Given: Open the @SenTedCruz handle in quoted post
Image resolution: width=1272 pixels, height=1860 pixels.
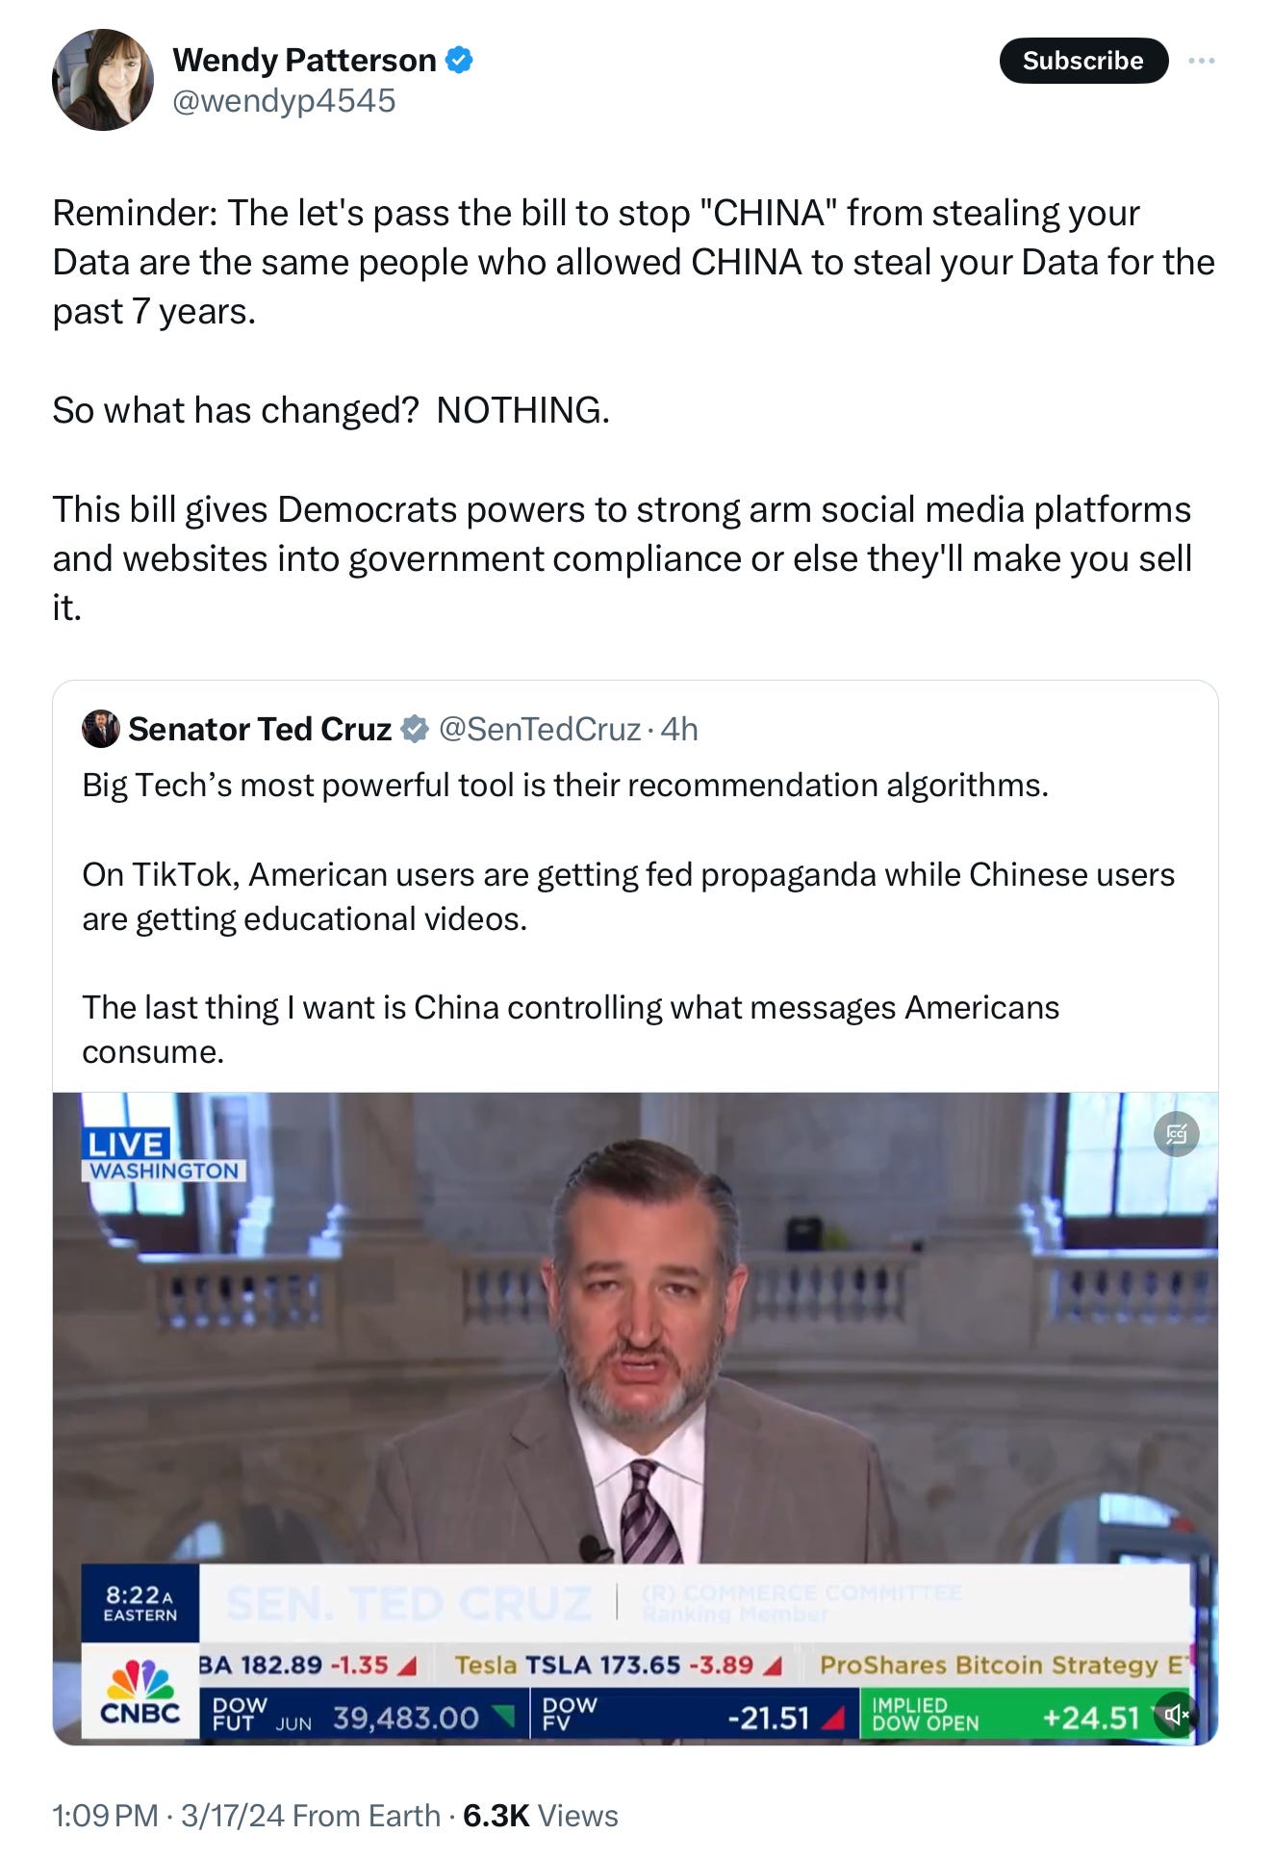Looking at the screenshot, I should point(540,729).
